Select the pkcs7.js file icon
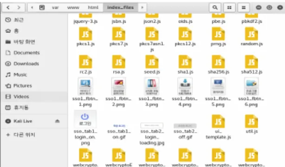Screen dimensions: 285x167 tap(119, 34)
